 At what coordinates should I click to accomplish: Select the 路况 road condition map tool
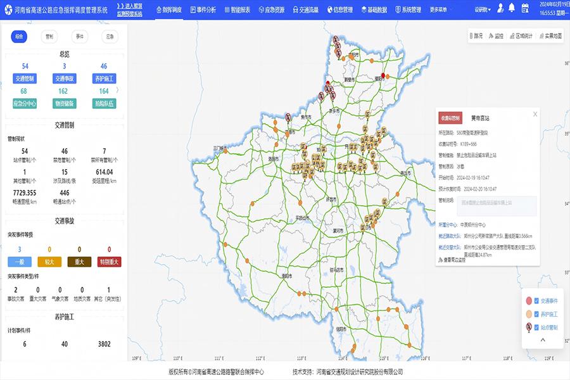(x=476, y=35)
